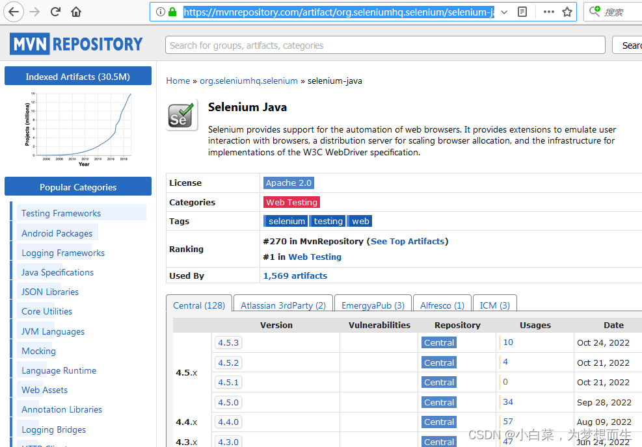Open browser home page via home icon
642x447 pixels.
point(77,12)
